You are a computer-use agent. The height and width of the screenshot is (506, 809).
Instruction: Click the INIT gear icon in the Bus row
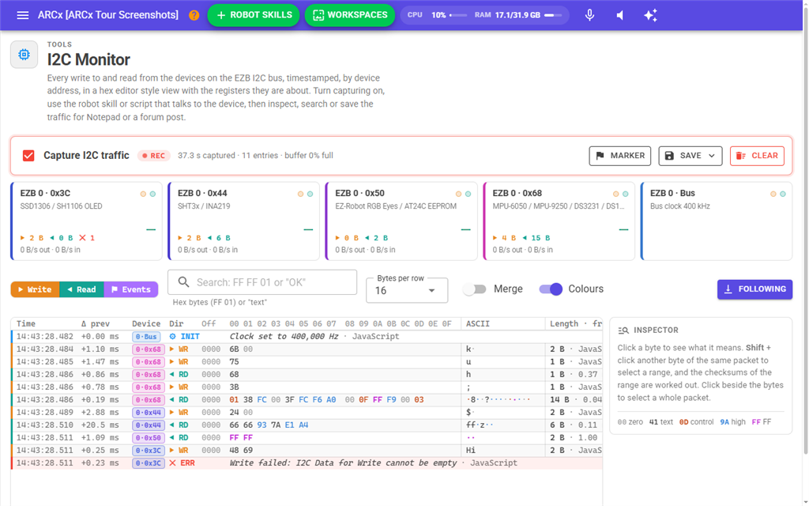[x=173, y=337]
